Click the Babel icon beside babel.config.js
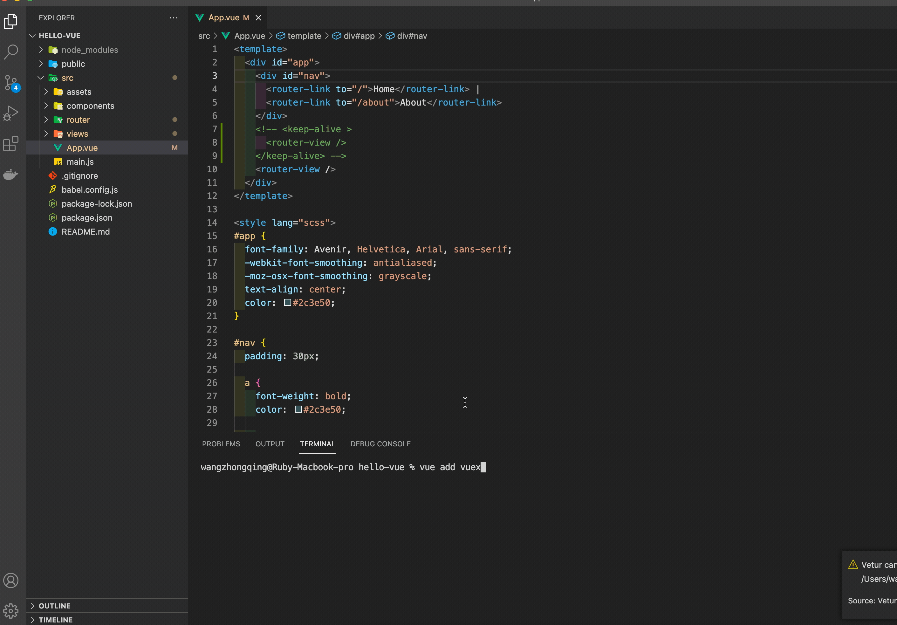Viewport: 897px width, 625px height. coord(53,190)
